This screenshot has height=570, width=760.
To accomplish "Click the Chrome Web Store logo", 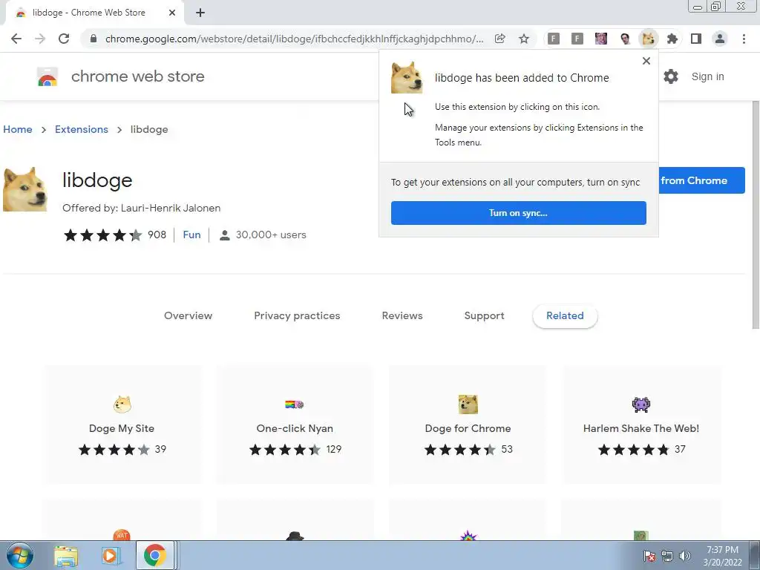I will click(x=47, y=76).
